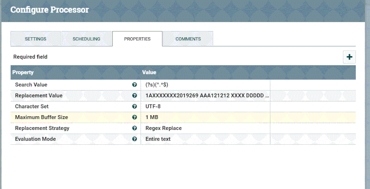Click the Value column header
The image size is (370, 189).
point(149,72)
